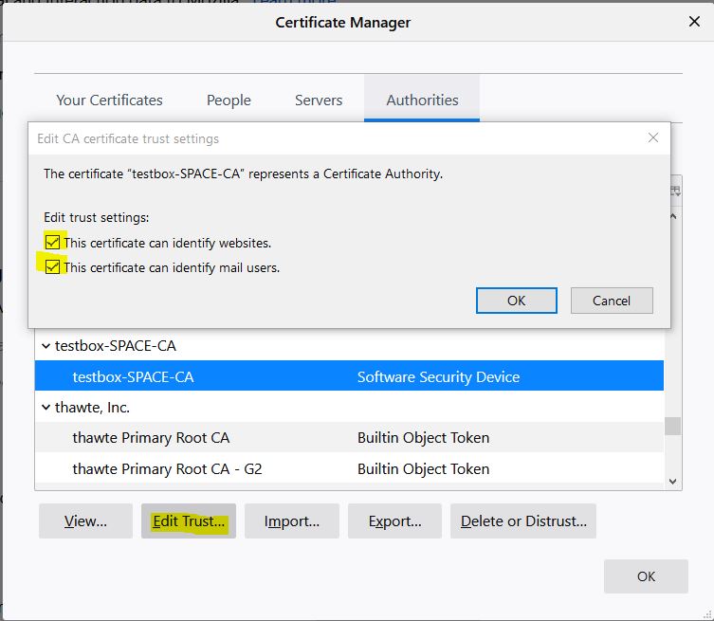Switch to the Your Certificates tab
This screenshot has width=714, height=621.
[109, 100]
